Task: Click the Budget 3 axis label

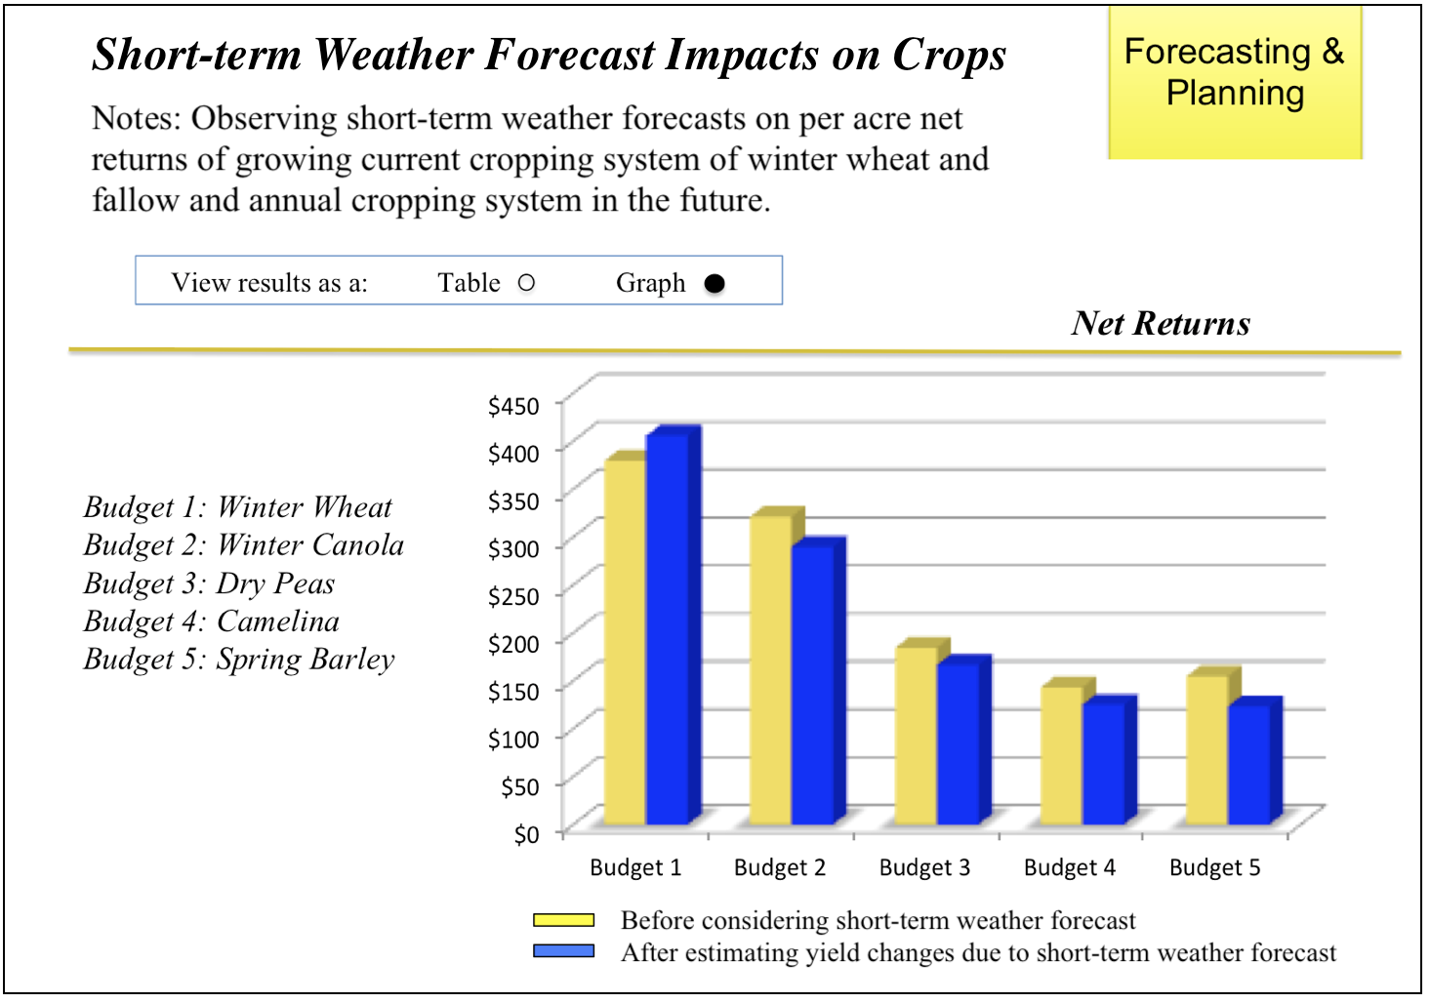Action: 924,867
